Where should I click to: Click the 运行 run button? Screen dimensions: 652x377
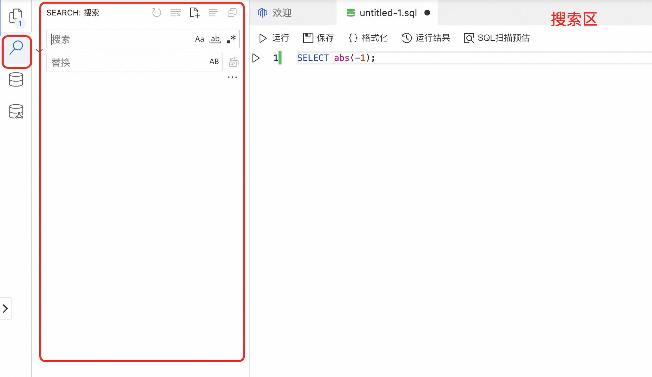[x=274, y=38]
